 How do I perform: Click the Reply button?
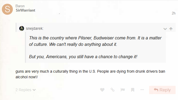click(x=162, y=90)
